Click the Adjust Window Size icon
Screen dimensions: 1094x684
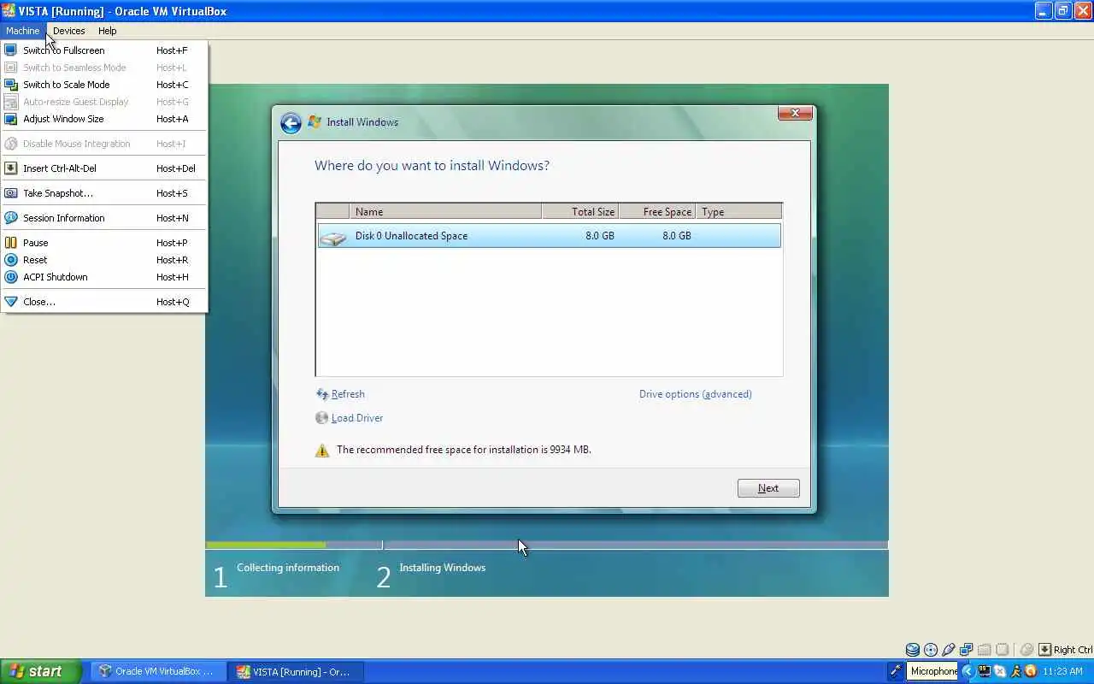tap(11, 119)
